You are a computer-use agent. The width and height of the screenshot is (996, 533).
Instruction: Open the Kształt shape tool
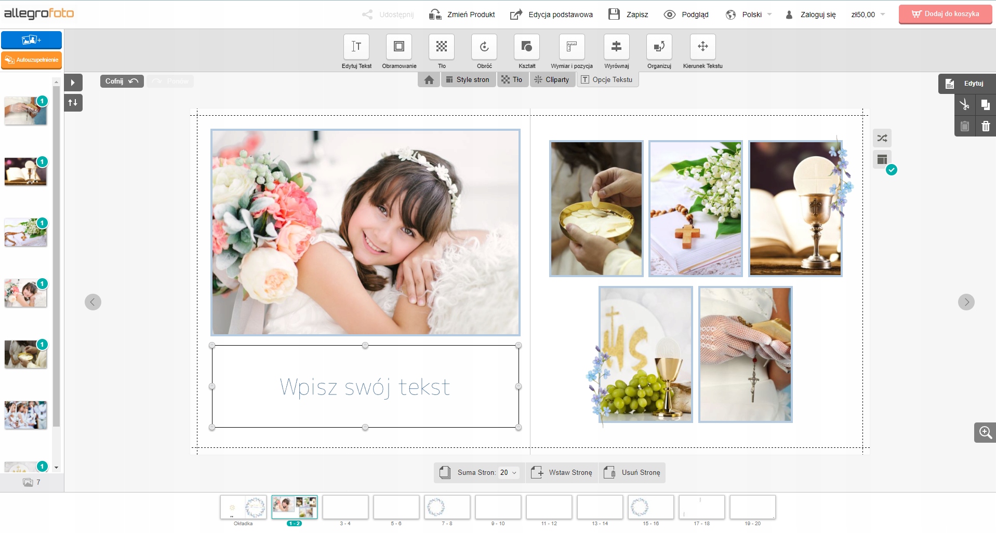point(527,47)
